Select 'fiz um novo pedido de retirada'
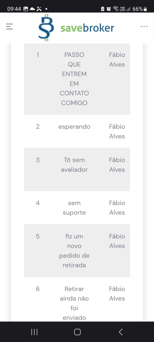This screenshot has width=154, height=342. tap(74, 251)
